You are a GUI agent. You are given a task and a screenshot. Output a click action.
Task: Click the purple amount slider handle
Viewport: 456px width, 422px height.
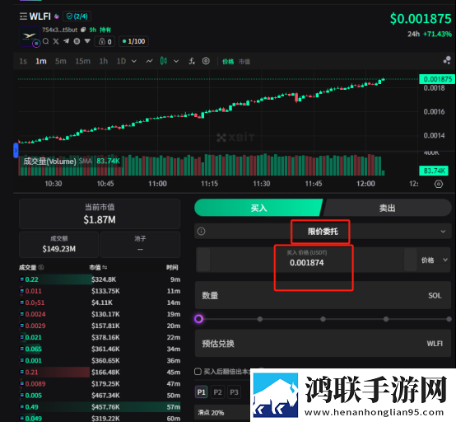coord(198,319)
